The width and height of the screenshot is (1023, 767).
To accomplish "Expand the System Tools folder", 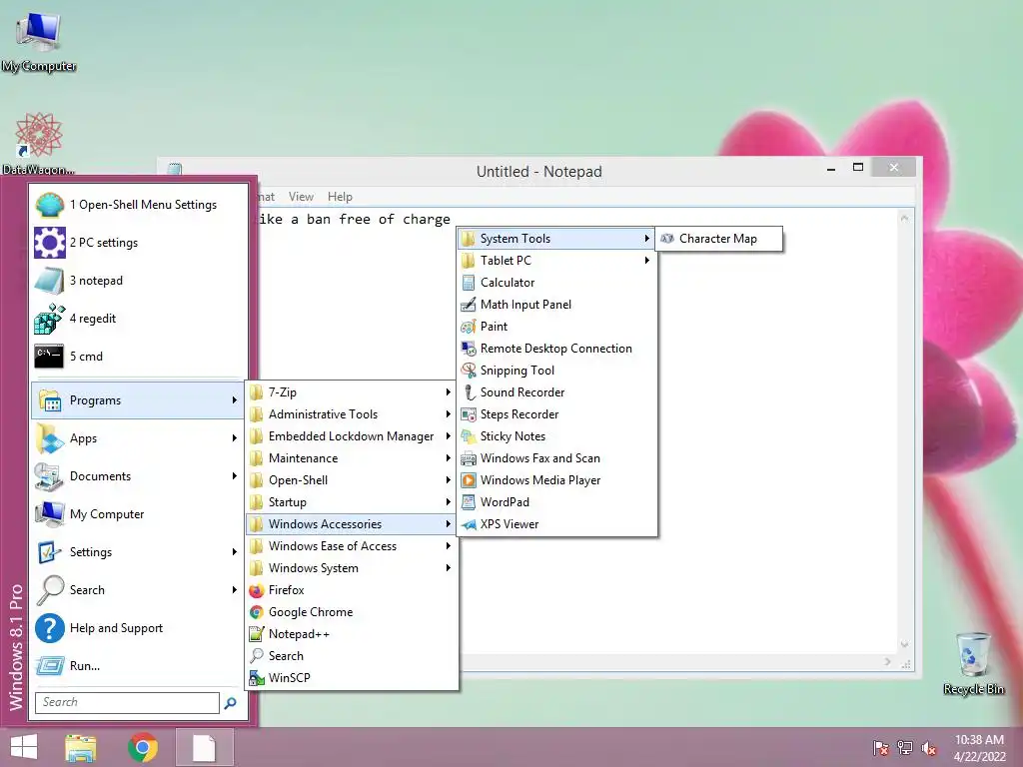I will [556, 239].
